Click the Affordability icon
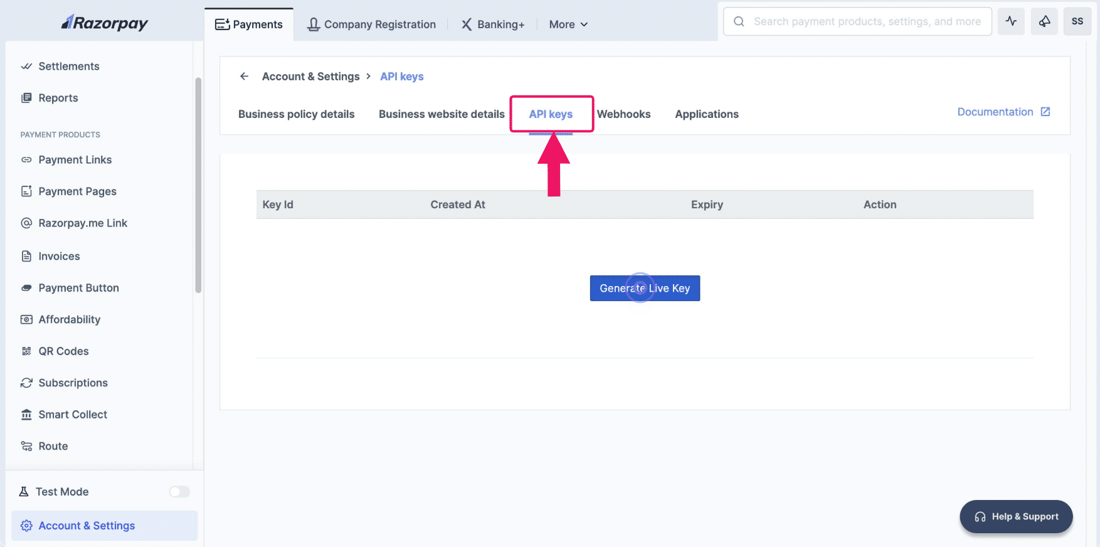Viewport: 1100px width, 547px height. [x=26, y=320]
